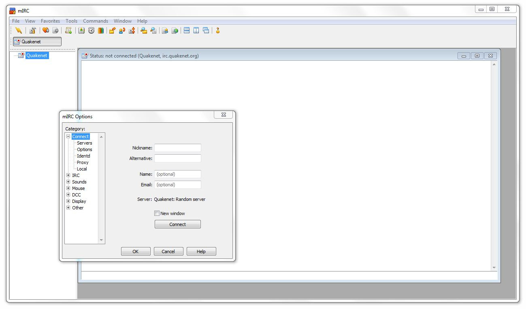This screenshot has height=309, width=526.
Task: Click the Channels list toolbar icon
Action: [55, 30]
